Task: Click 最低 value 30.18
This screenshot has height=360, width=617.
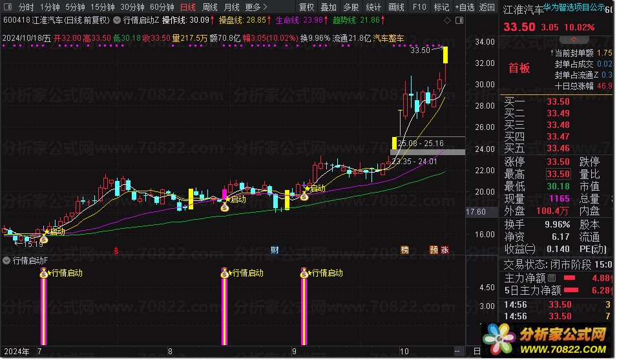Action: click(558, 186)
